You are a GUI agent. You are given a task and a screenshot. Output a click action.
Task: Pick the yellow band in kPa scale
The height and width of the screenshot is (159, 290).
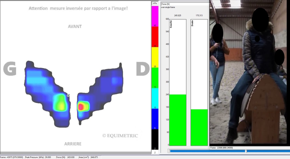(155, 57)
